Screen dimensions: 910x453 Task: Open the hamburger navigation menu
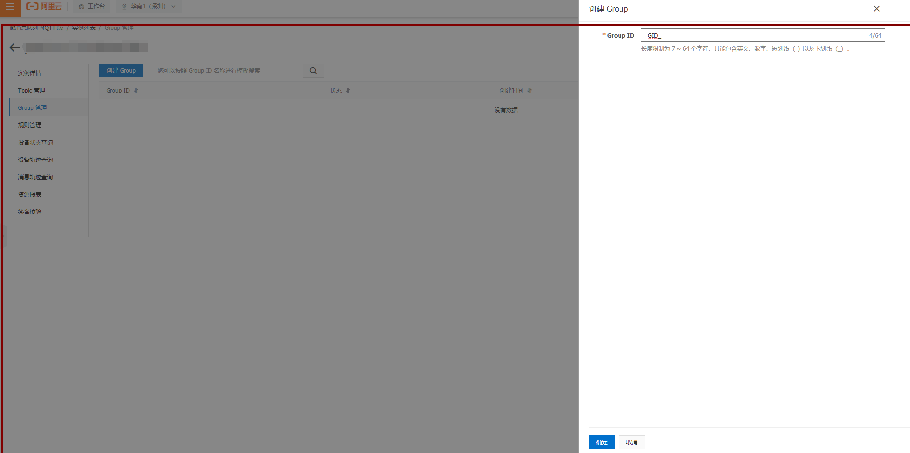[10, 7]
